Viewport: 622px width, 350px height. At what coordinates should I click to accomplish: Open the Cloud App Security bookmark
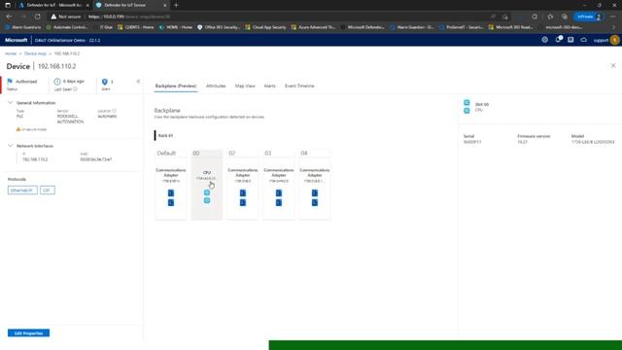pyautogui.click(x=265, y=27)
